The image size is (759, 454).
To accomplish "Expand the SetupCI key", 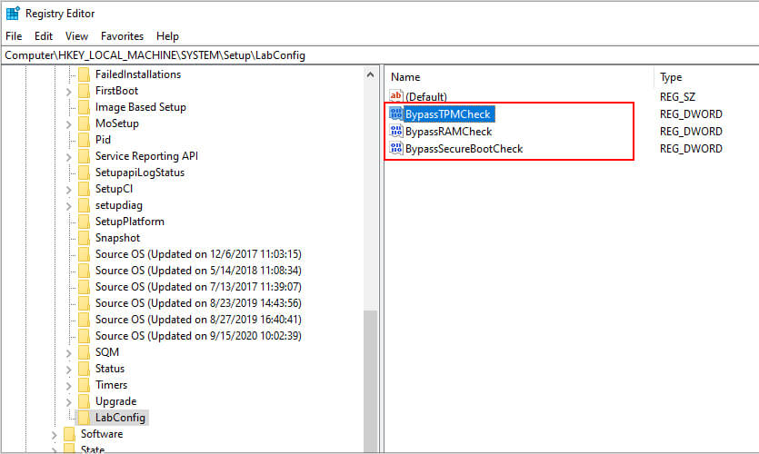I will pyautogui.click(x=69, y=190).
